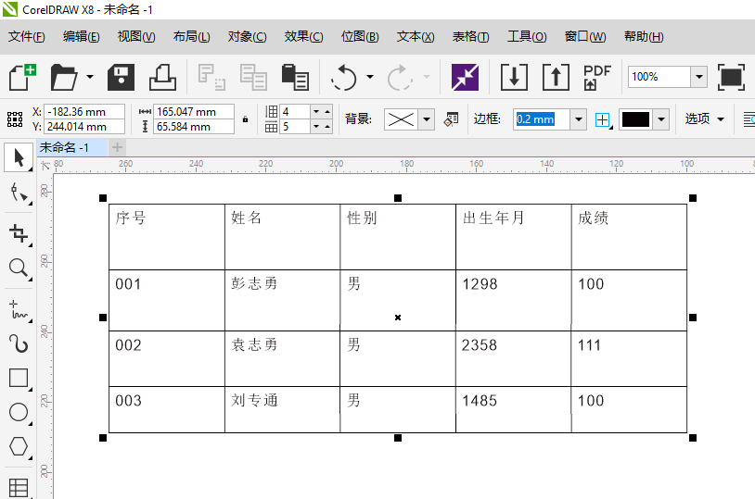755x499 pixels.
Task: Click the 100% zoom level field
Action: pyautogui.click(x=659, y=77)
